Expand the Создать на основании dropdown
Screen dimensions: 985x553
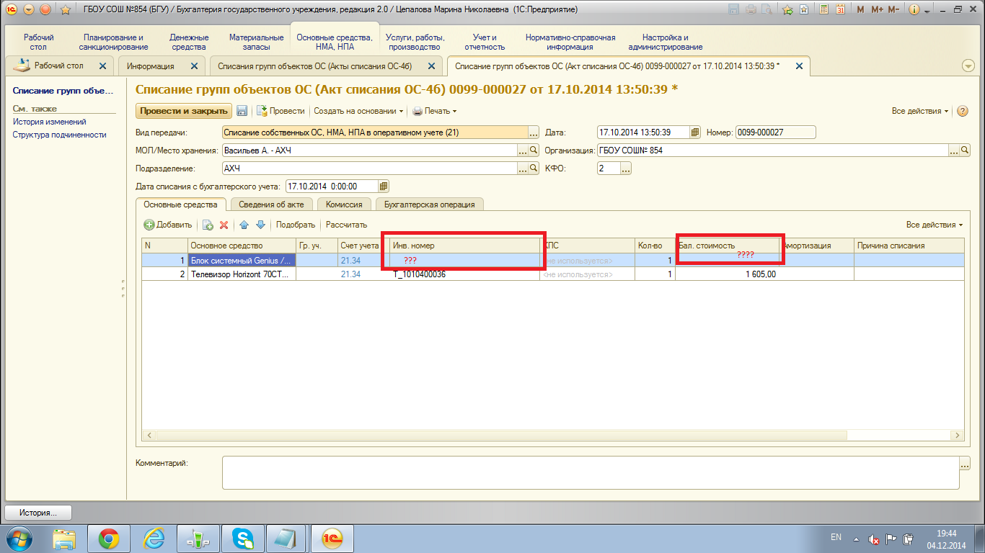click(x=358, y=111)
